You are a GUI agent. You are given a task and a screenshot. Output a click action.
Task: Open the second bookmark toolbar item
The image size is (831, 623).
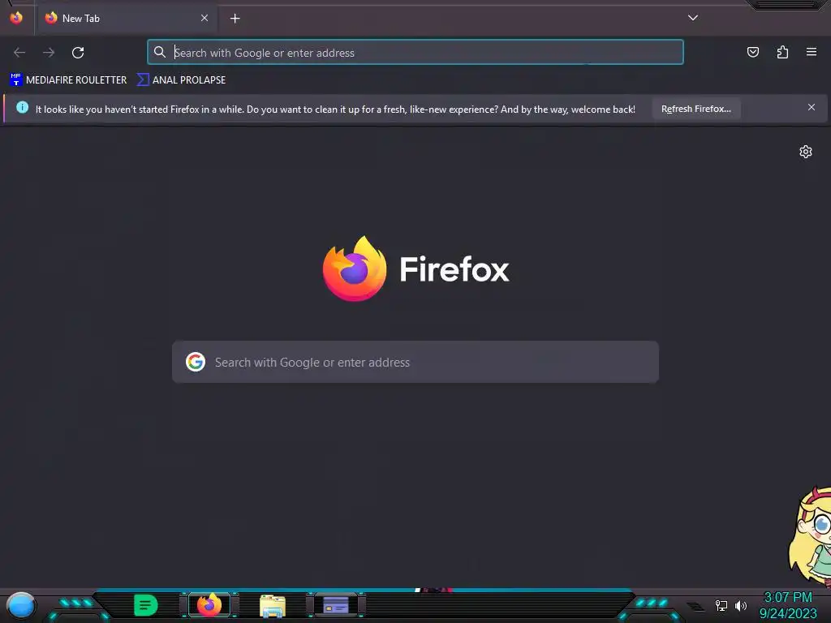181,80
